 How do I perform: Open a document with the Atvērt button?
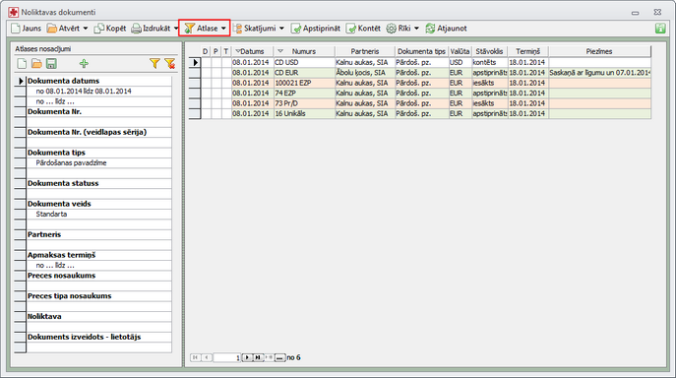tap(64, 29)
